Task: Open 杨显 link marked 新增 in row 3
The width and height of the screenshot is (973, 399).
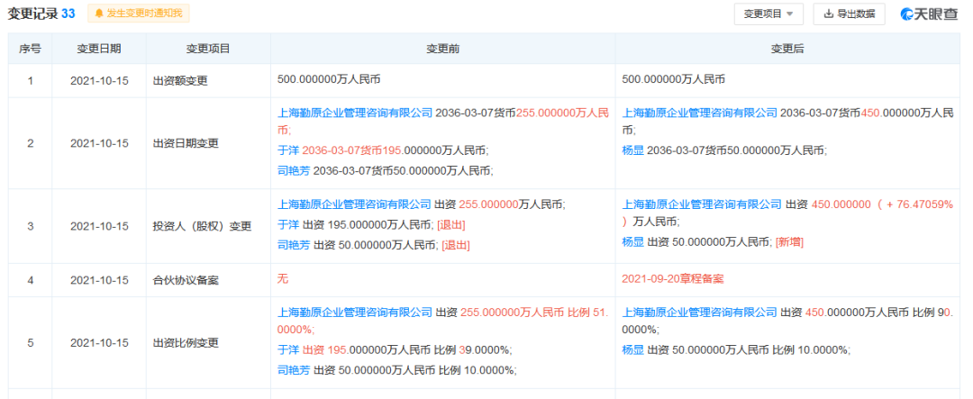Action: tap(633, 241)
